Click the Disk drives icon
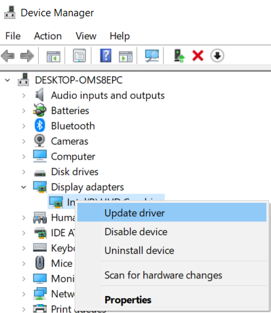 [x=40, y=173]
